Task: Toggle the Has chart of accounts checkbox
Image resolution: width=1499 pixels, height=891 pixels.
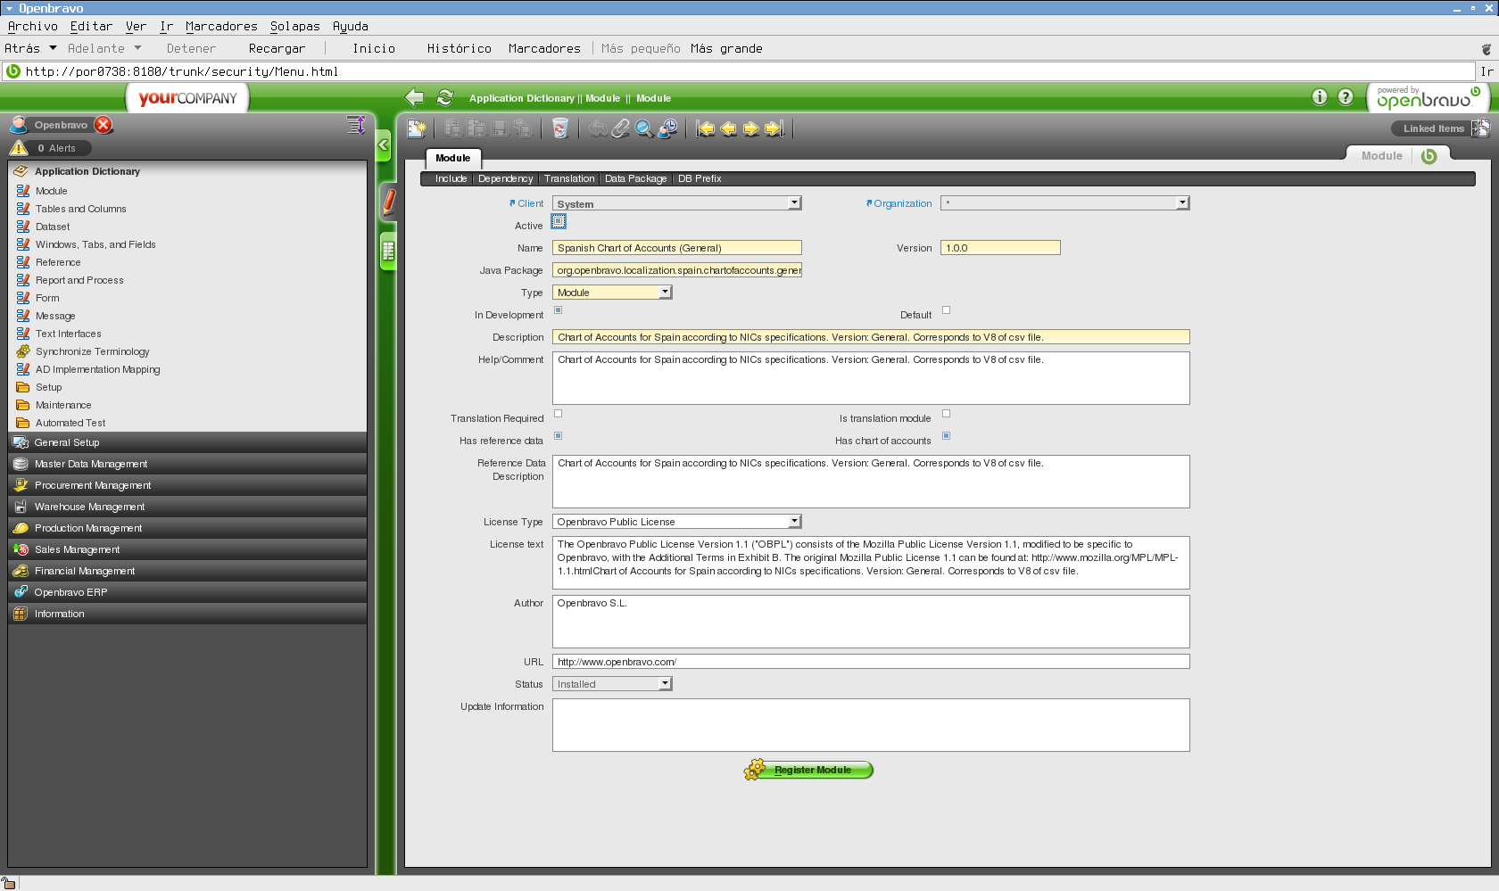Action: 947,436
